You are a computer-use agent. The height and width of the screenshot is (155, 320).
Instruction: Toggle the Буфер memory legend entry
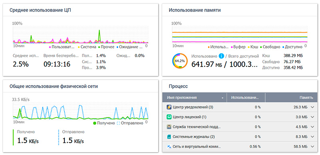(238, 47)
